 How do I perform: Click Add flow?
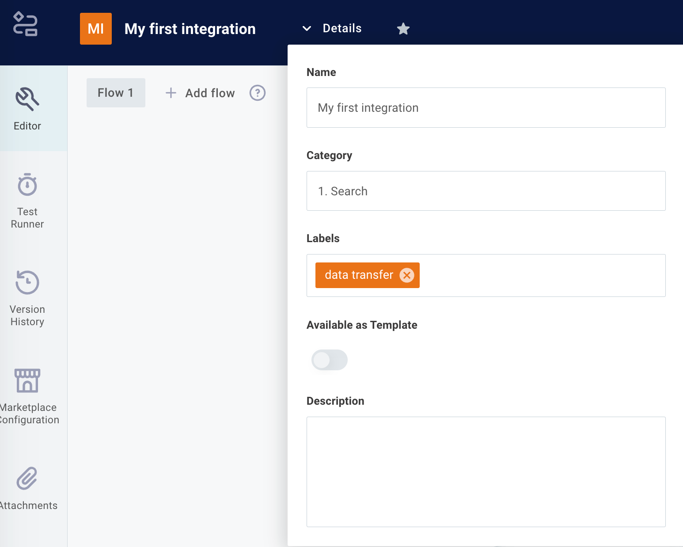pos(199,93)
